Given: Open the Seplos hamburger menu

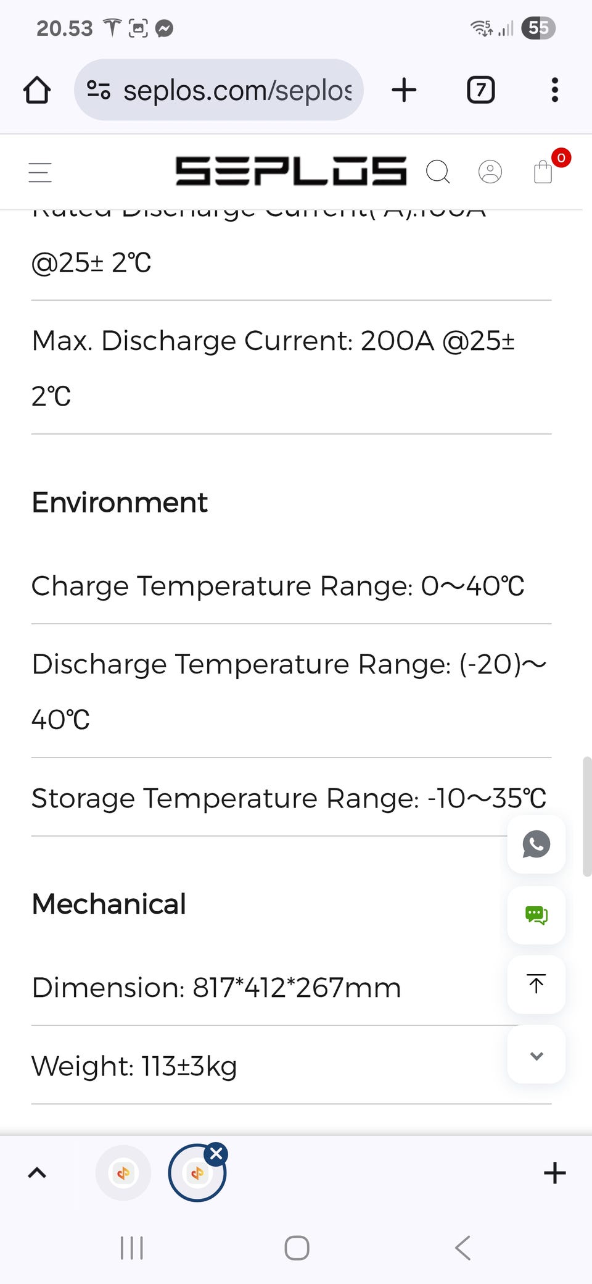Looking at the screenshot, I should [40, 172].
